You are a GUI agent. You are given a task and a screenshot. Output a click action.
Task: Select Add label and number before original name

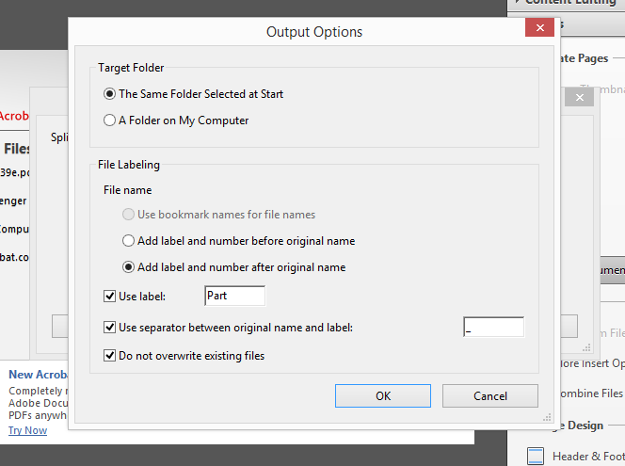pyautogui.click(x=238, y=241)
